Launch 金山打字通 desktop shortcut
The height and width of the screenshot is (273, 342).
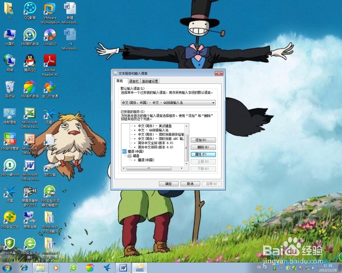coord(50,89)
